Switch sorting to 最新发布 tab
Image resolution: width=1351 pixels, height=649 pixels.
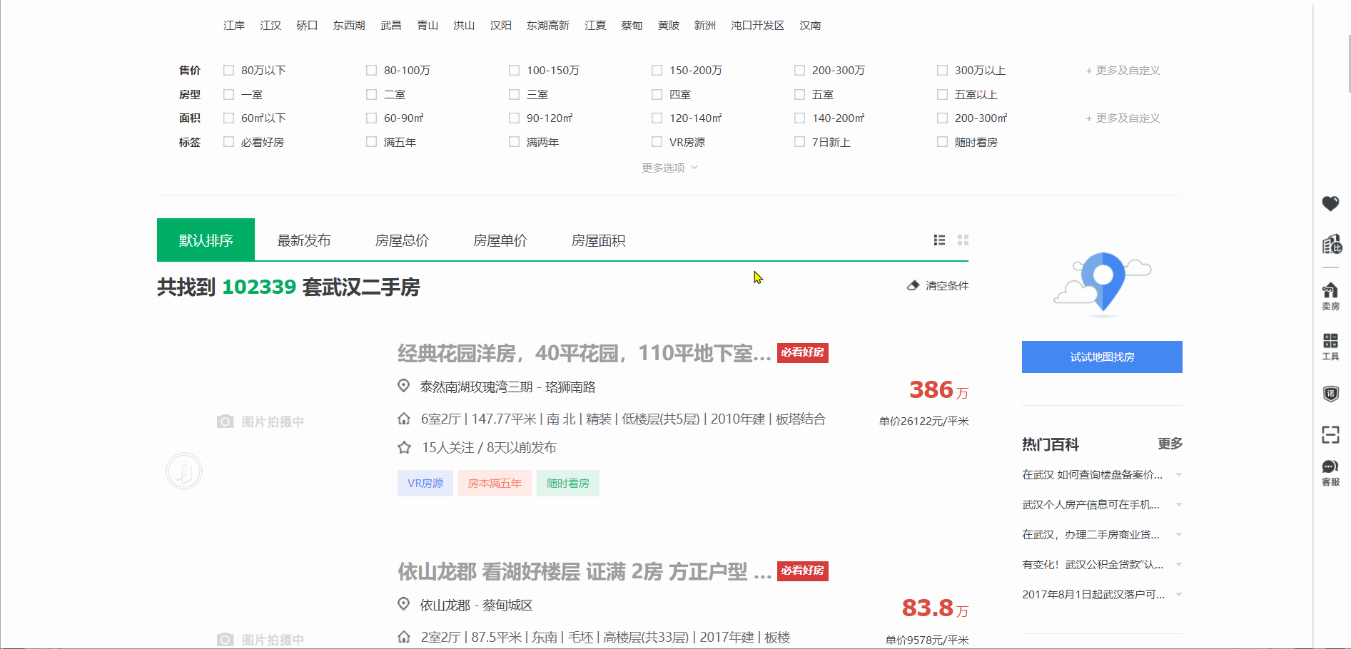tap(303, 240)
